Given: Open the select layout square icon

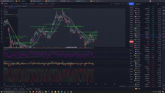Looking at the screenshot, I should pyautogui.click(x=111, y=4).
